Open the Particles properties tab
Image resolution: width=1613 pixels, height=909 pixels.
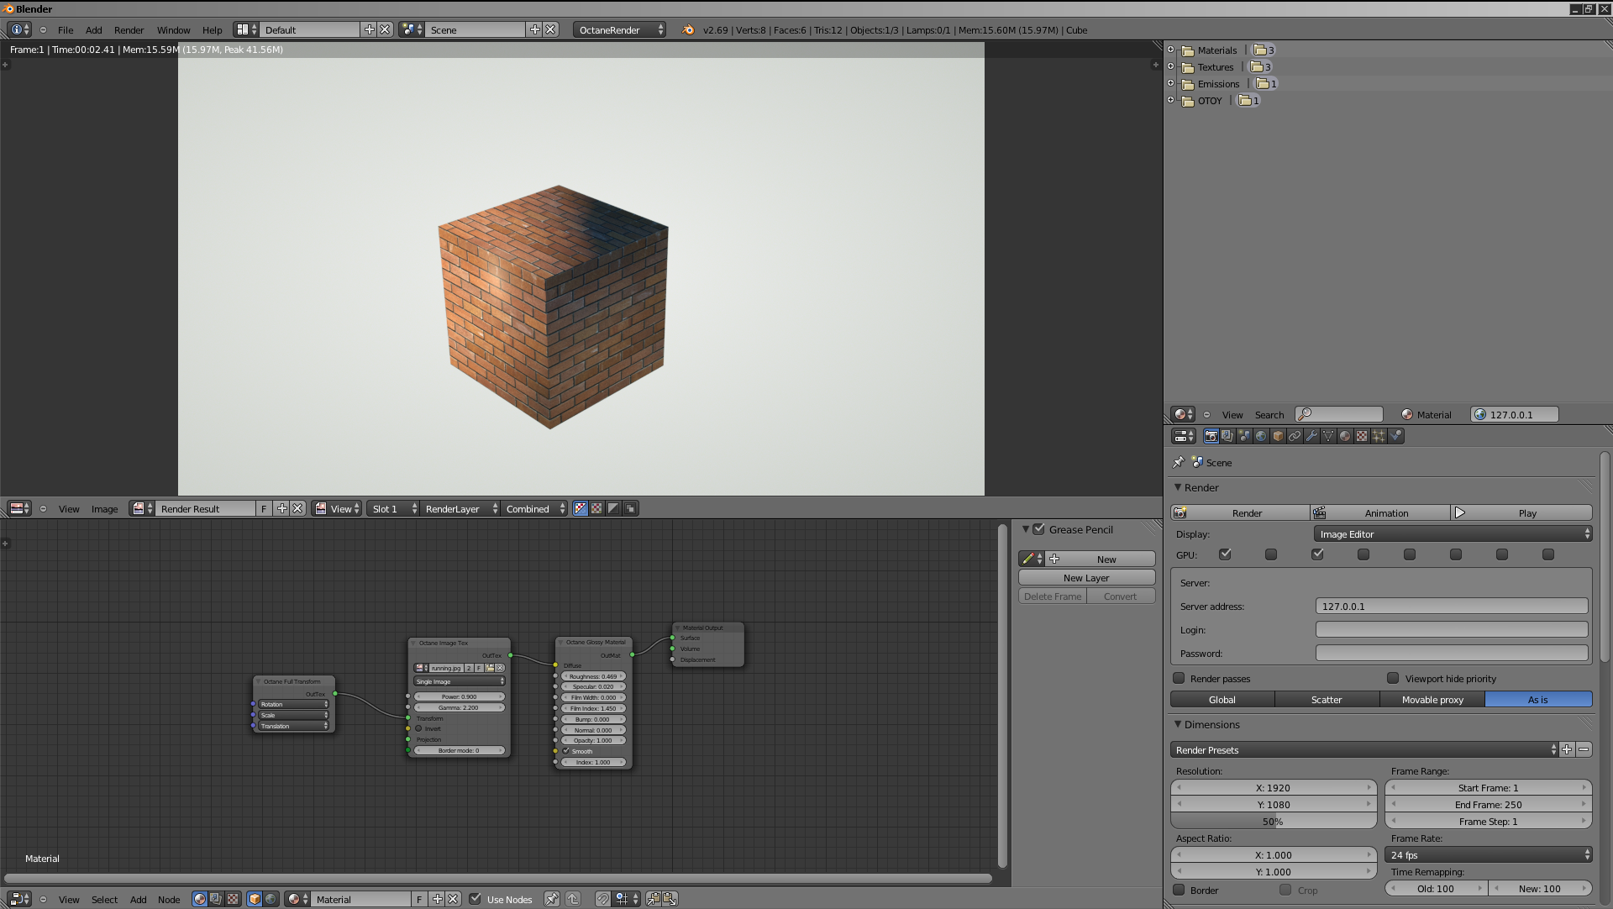coord(1379,436)
